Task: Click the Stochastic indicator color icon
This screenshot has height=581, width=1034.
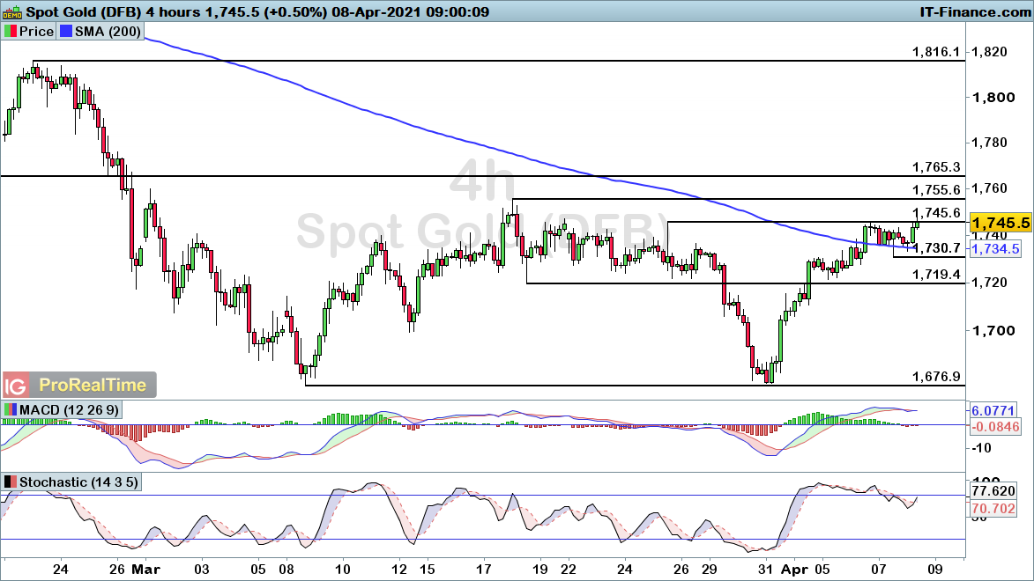Action: [x=10, y=482]
